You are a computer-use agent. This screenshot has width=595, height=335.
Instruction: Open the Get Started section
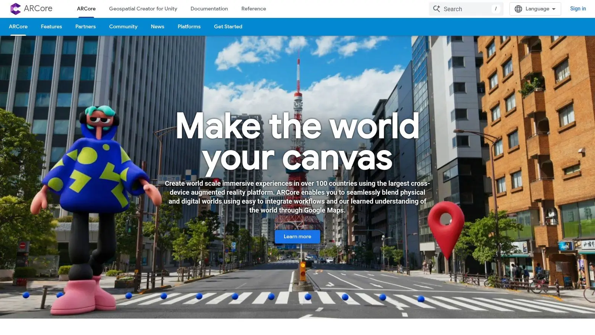tap(228, 26)
